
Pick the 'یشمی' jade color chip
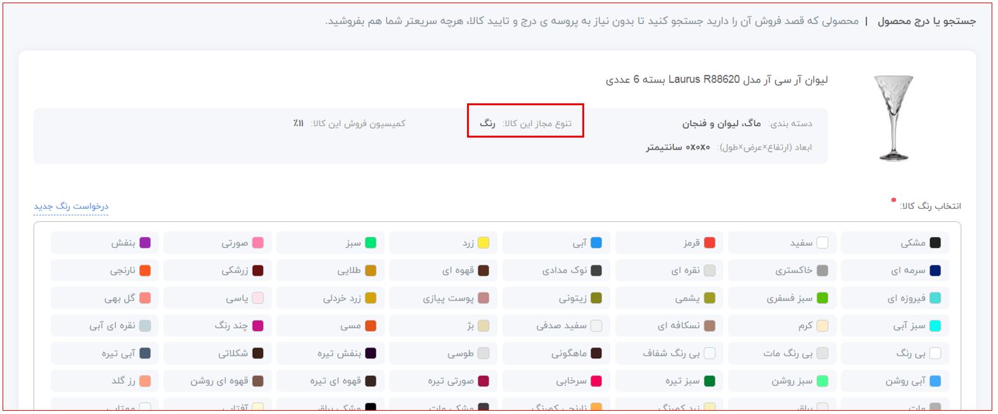669,298
